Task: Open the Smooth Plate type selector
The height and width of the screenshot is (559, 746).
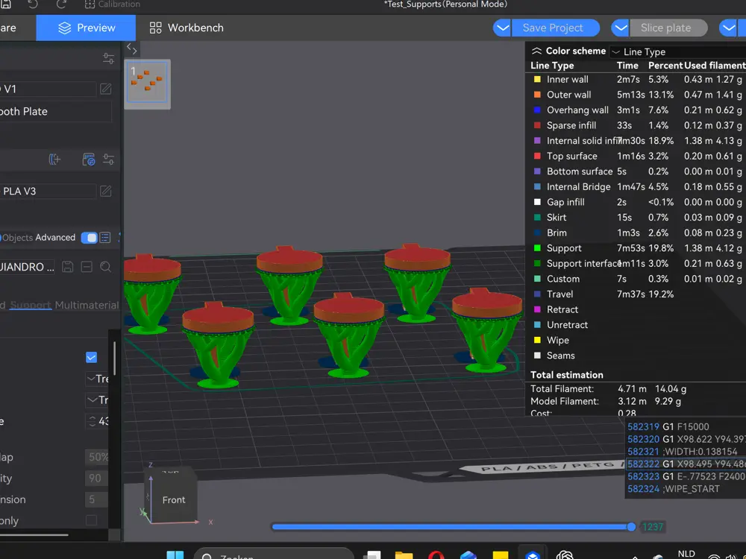Action: pos(56,111)
